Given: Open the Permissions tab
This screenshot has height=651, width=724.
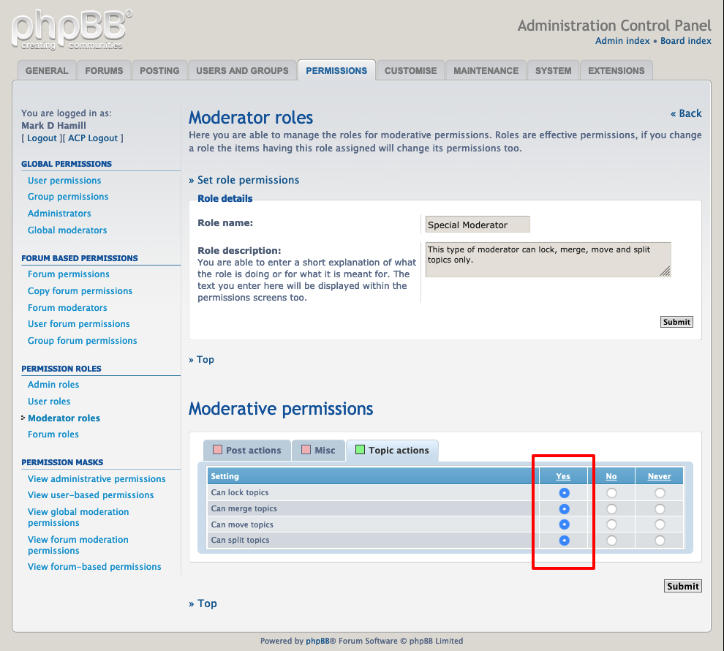Looking at the screenshot, I should (x=336, y=71).
